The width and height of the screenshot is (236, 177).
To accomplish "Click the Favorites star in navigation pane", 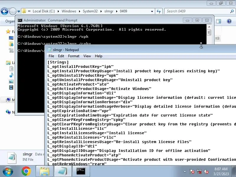I will point(8,32).
